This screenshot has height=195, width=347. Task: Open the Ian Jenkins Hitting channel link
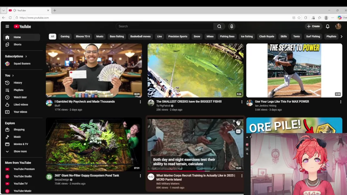[x=266, y=106]
